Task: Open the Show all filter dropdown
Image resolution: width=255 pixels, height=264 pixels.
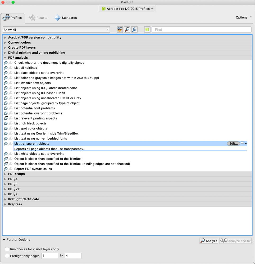Action: coord(56,30)
